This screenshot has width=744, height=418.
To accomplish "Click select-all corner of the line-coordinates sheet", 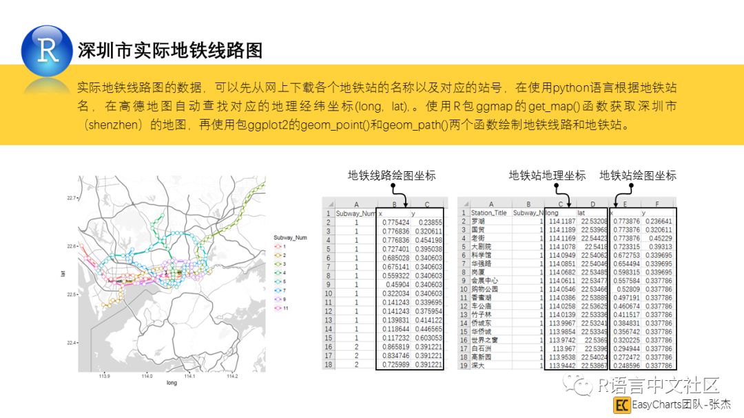I will pos(329,204).
